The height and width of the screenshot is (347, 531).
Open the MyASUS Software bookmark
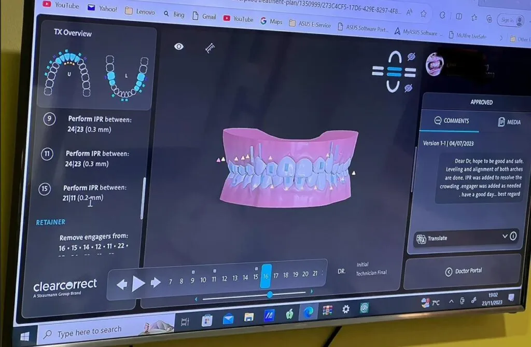418,32
